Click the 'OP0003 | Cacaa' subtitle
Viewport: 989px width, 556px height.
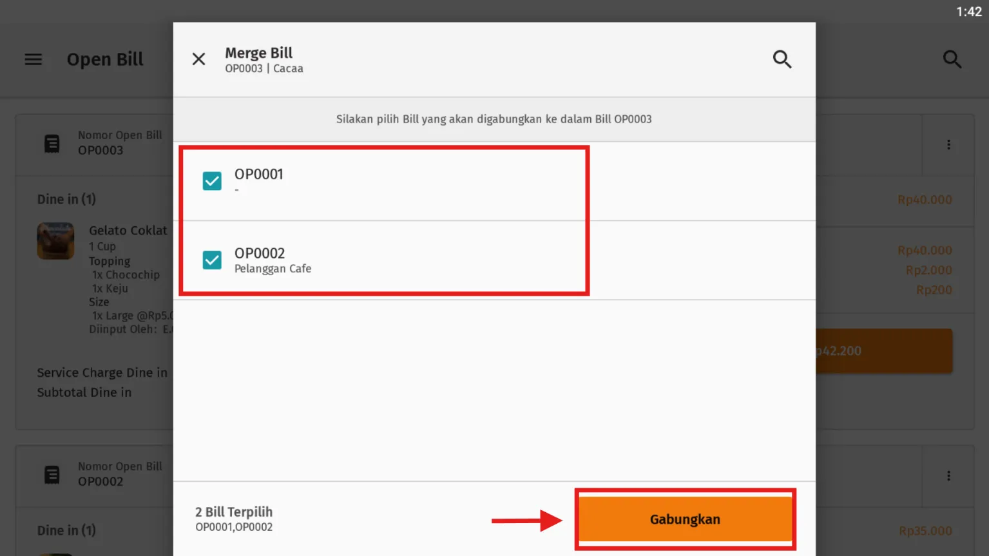[264, 68]
